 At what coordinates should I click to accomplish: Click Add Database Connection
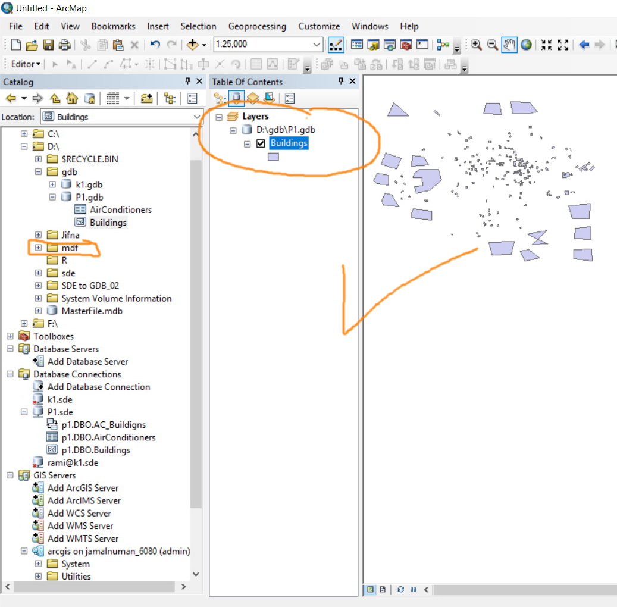(99, 387)
